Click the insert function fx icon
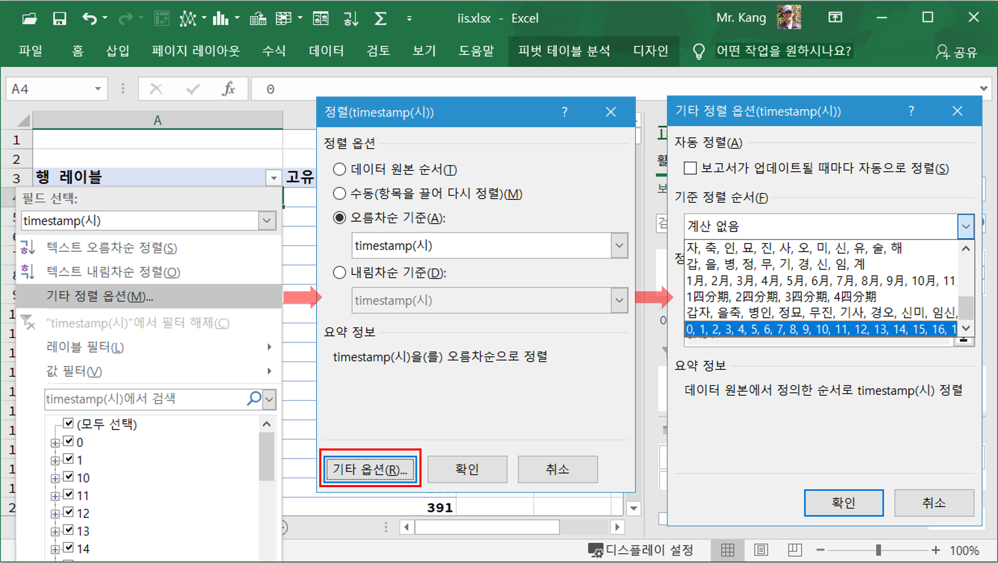998x563 pixels. 228,89
